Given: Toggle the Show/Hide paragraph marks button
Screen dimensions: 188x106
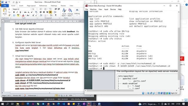Looking at the screenshot, I should 56,15.
